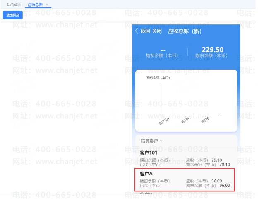Viewport: 259px width, 203px height.
Task: Select 客户101 label on chart axis
Action: pyautogui.click(x=164, y=121)
